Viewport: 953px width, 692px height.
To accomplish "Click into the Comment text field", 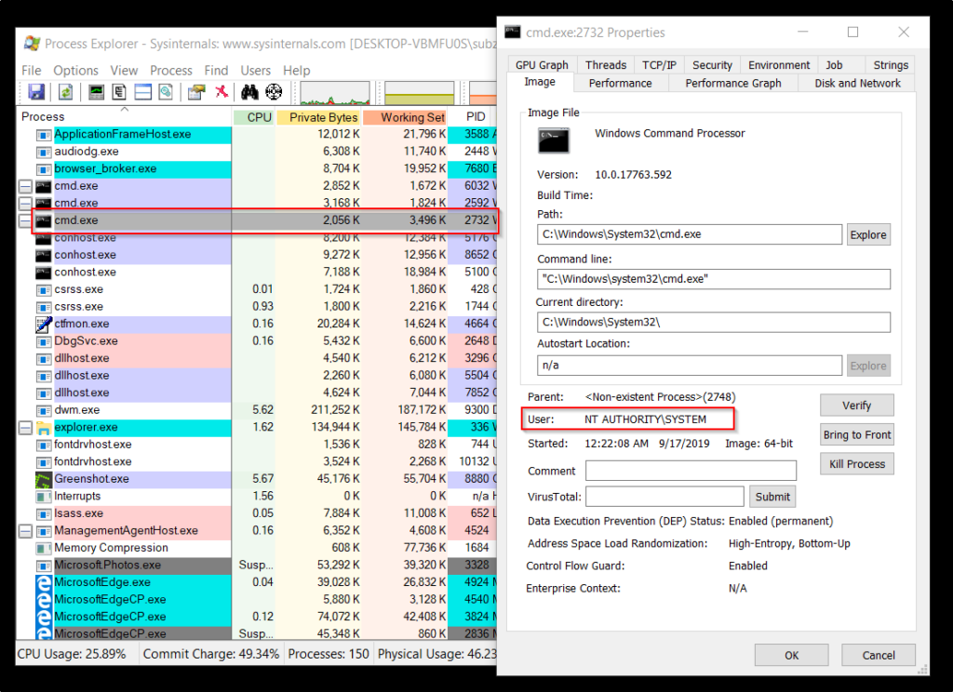I will 691,471.
